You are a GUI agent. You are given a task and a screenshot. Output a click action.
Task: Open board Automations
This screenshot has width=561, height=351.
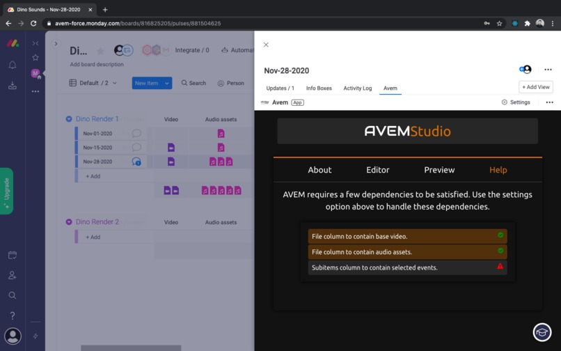tap(237, 50)
